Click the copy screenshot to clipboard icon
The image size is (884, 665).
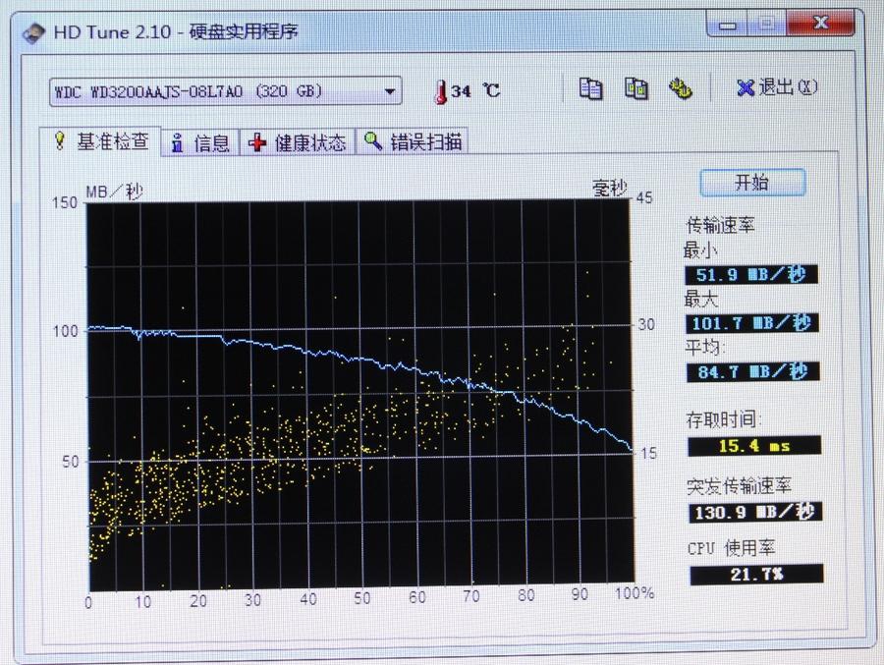[x=635, y=88]
